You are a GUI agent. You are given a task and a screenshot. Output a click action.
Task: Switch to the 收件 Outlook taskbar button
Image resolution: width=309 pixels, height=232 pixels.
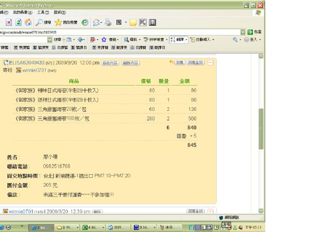pyautogui.click(x=119, y=227)
